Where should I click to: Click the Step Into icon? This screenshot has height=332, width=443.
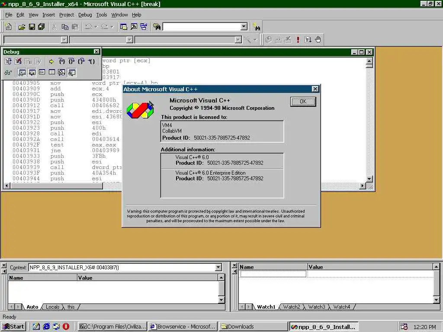click(62, 61)
